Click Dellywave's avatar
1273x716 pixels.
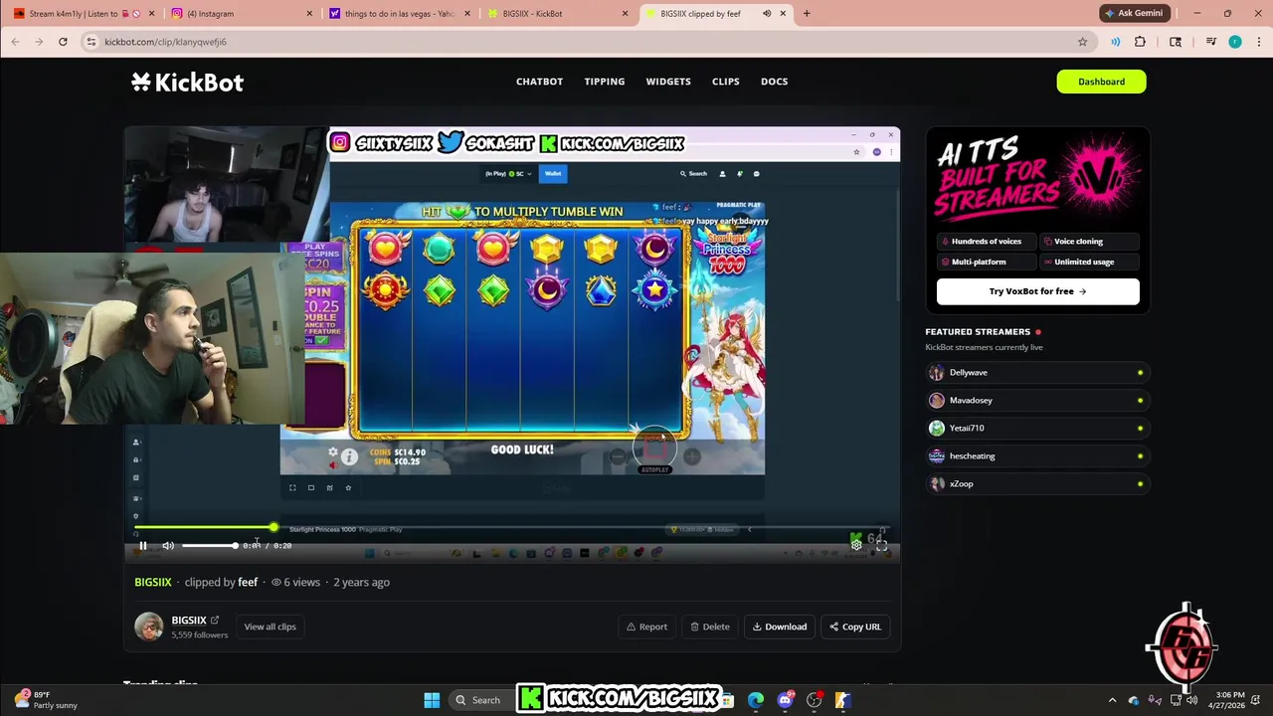pos(936,372)
